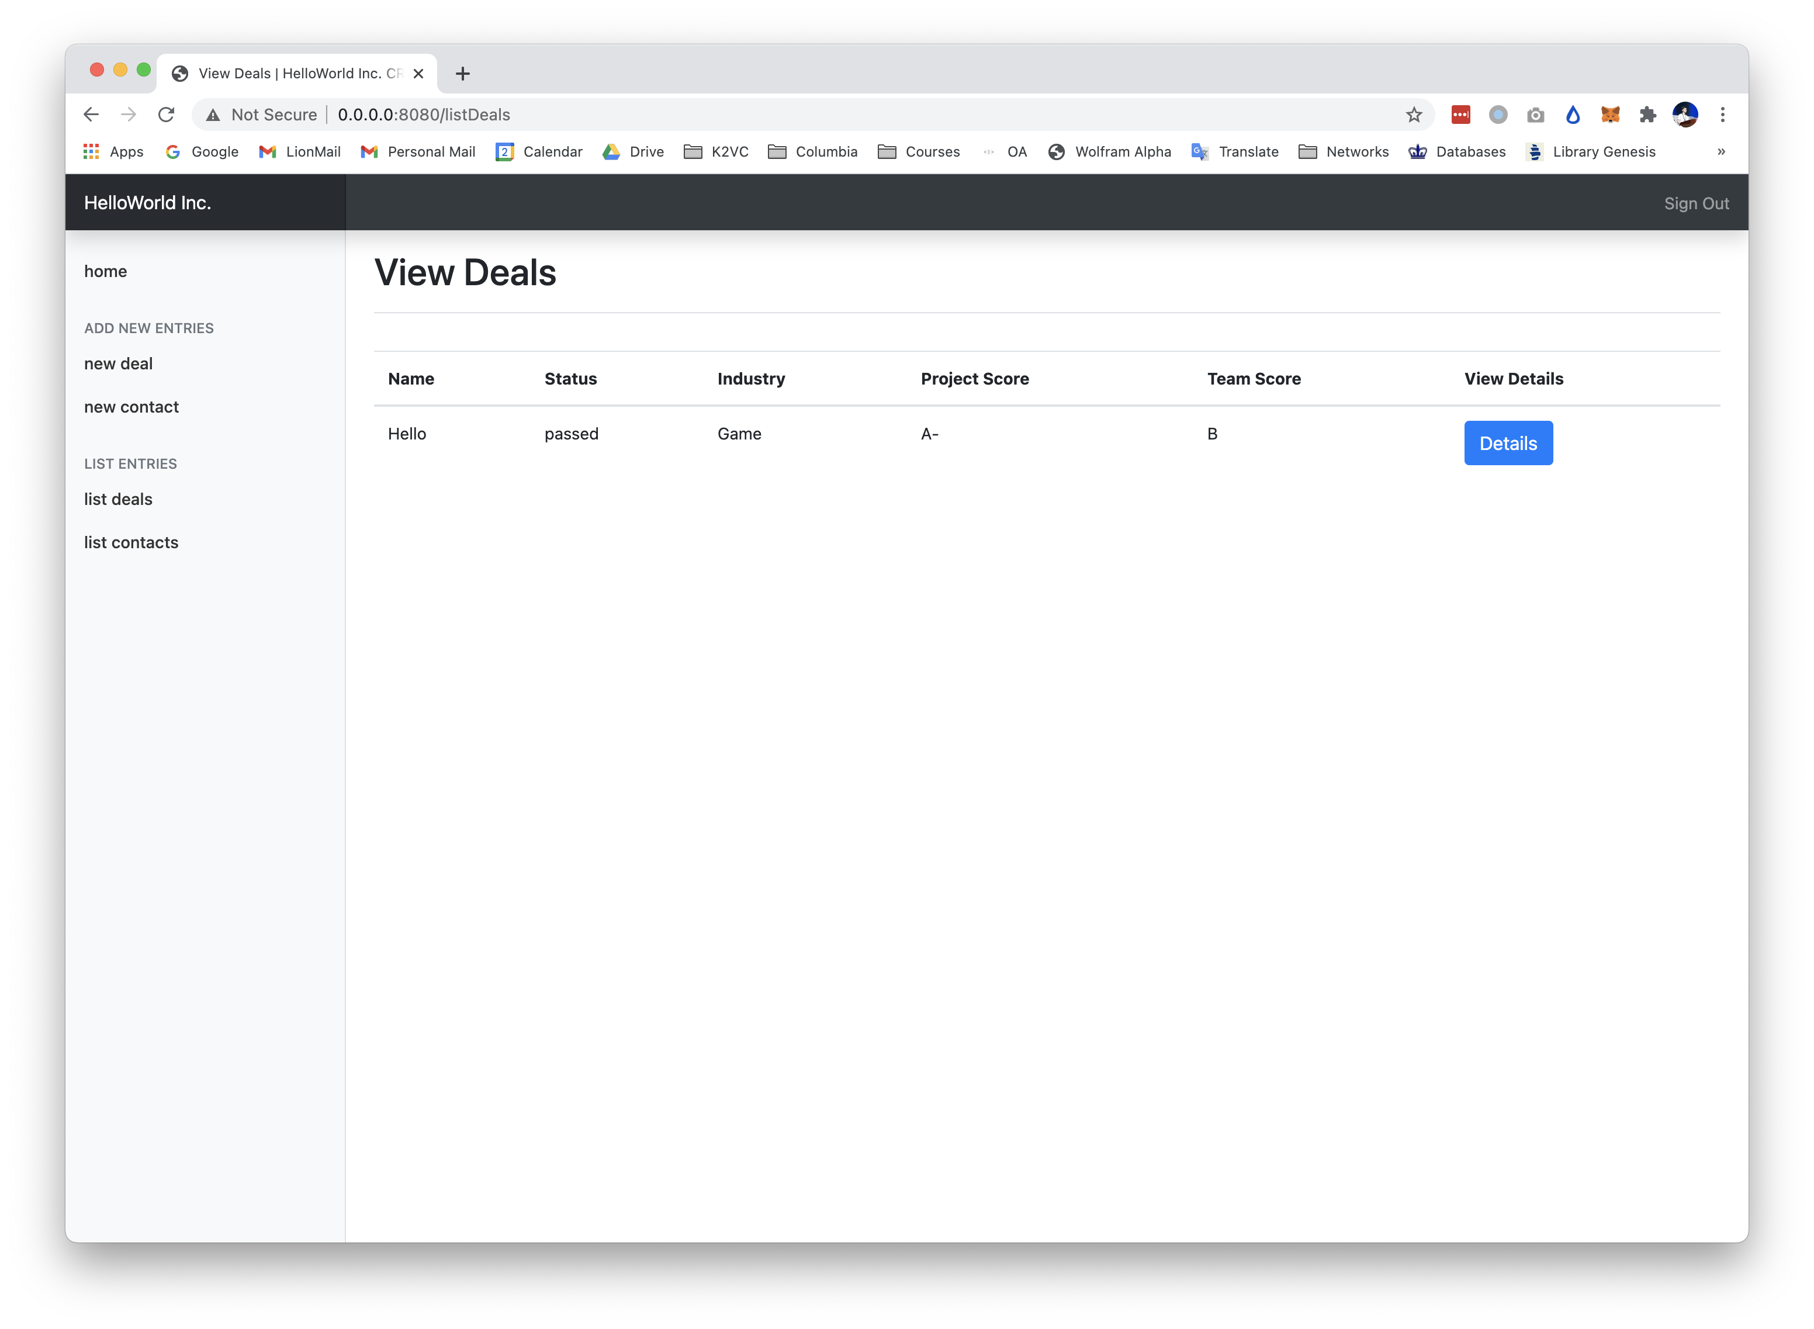Expand the Courses bookmarks folder

click(919, 152)
